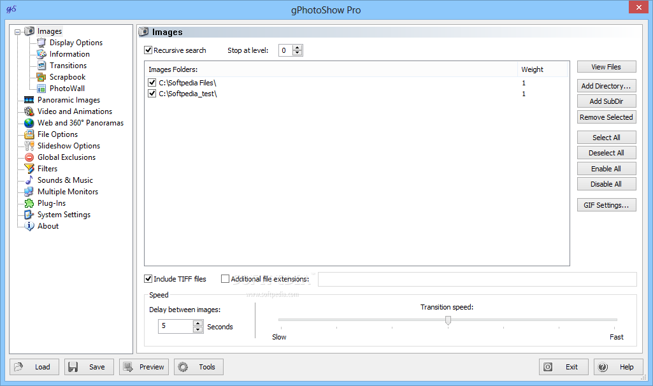Click the View Files button
Image resolution: width=653 pixels, height=386 pixels.
coord(606,67)
